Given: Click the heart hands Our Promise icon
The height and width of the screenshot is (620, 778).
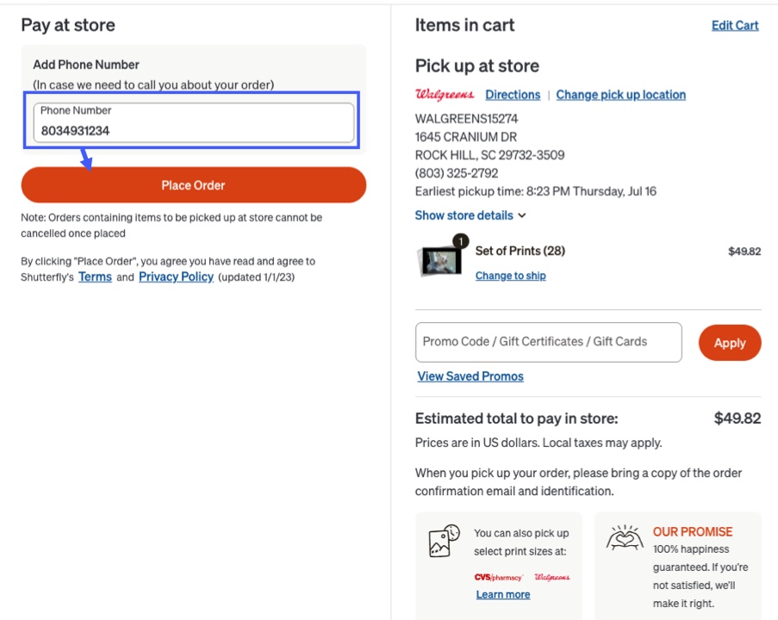Looking at the screenshot, I should coord(624,538).
